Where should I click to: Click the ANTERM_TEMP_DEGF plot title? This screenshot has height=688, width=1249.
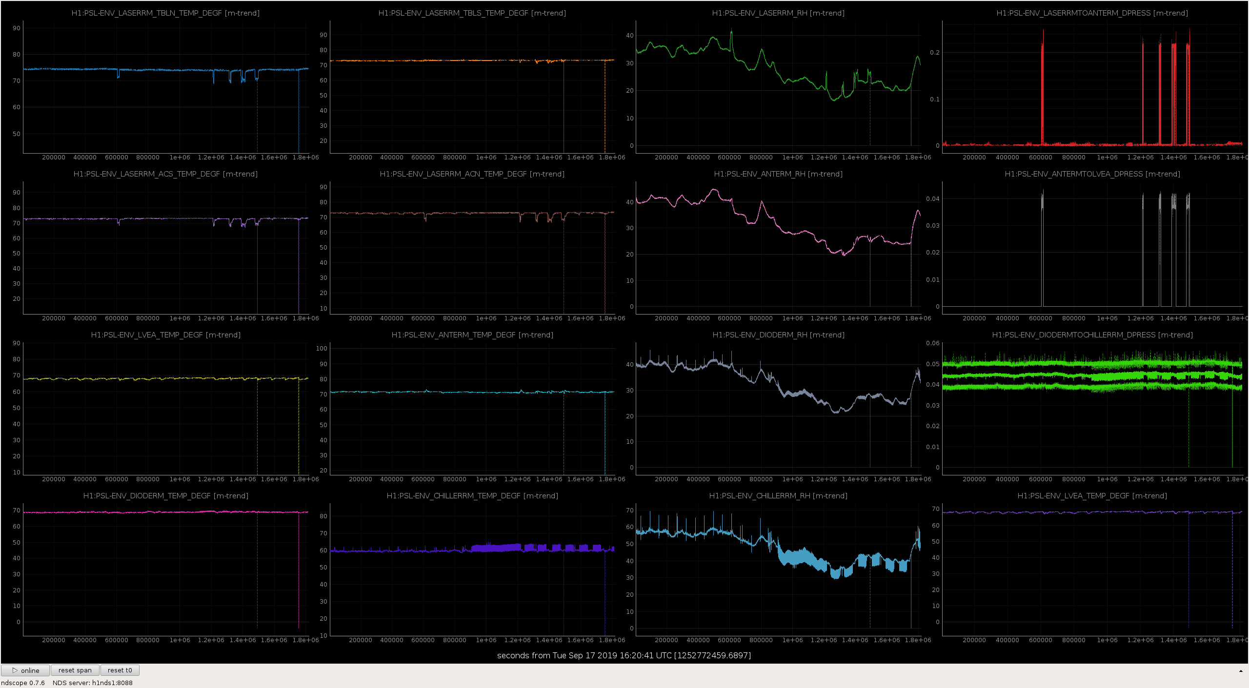[x=472, y=335]
